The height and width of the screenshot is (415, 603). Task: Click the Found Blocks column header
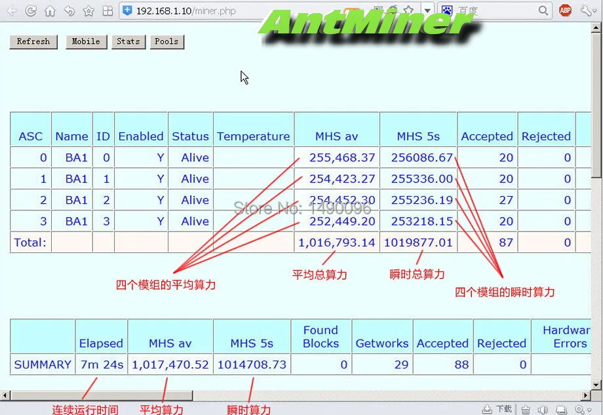point(321,336)
